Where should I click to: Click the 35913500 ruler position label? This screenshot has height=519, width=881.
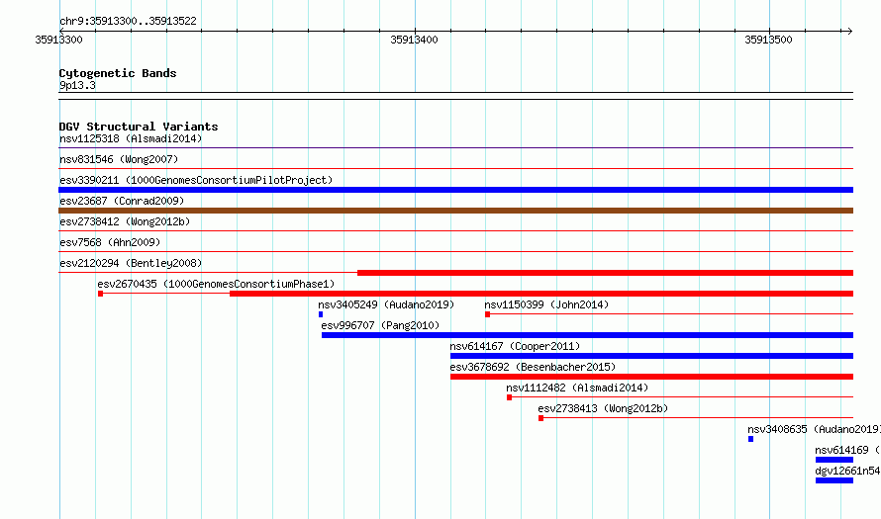click(768, 40)
